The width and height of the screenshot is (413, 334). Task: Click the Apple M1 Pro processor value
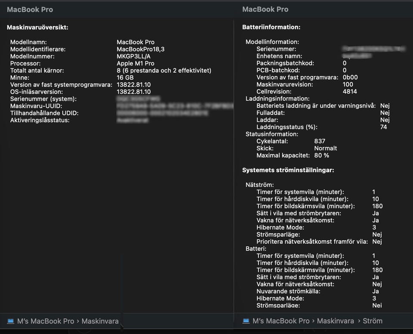135,64
